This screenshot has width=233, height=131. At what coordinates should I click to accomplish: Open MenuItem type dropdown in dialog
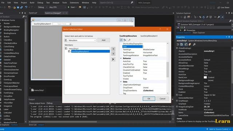(x=95, y=40)
